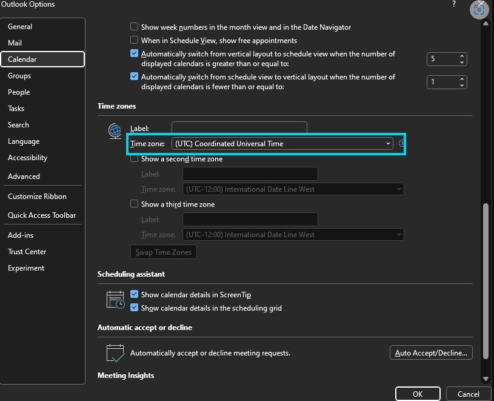494x401 pixels.
Task: Select the Calendar options category
Action: coord(42,59)
